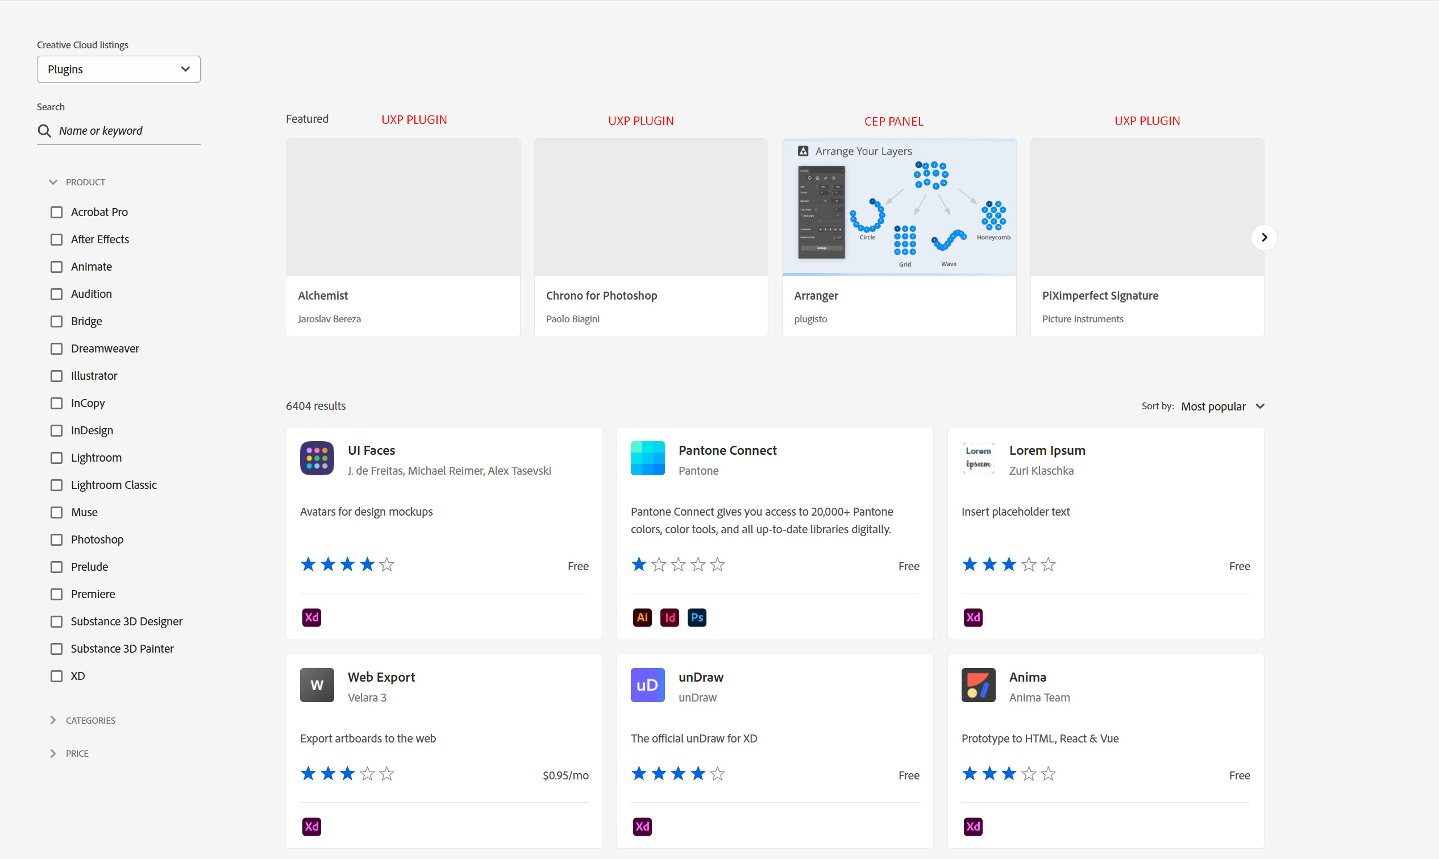Check the Photoshop product filter
The width and height of the screenshot is (1439, 859).
pos(56,540)
